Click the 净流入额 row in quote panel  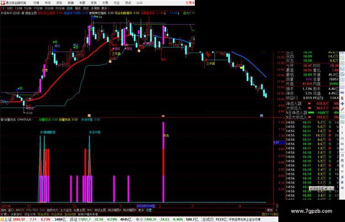tap(313, 103)
